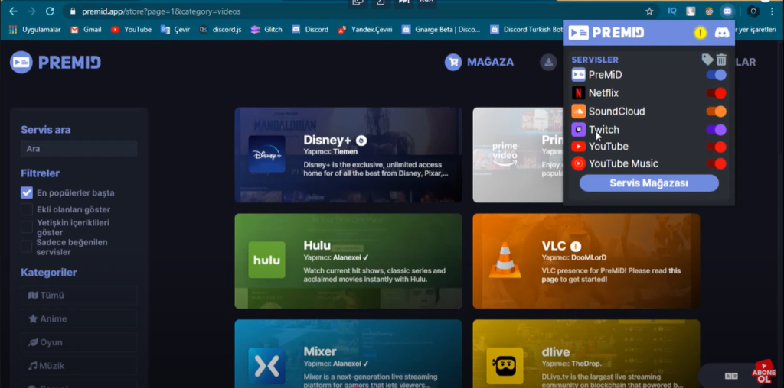Uncheck En popülerler başta checkbox
This screenshot has height=388, width=784.
(27, 192)
